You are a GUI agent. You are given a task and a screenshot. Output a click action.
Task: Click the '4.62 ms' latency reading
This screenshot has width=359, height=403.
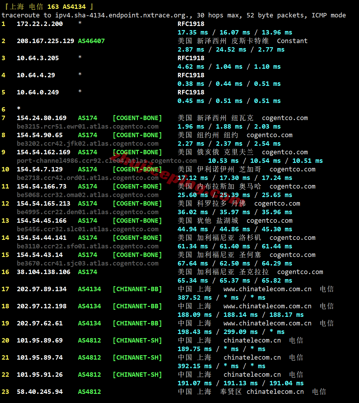coord(191,67)
